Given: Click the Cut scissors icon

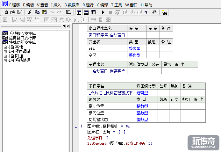Looking at the screenshot, I should 30,12.
